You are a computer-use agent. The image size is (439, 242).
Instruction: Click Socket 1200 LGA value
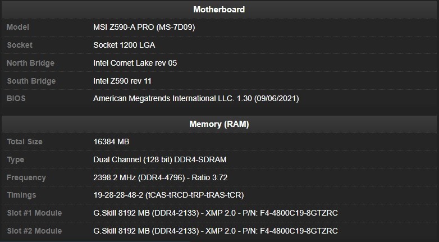124,45
